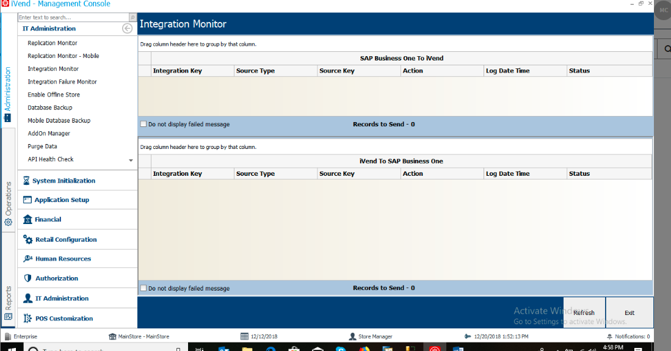671x351 pixels.
Task: Click the magnifier icon beside search box
Action: coord(132,17)
